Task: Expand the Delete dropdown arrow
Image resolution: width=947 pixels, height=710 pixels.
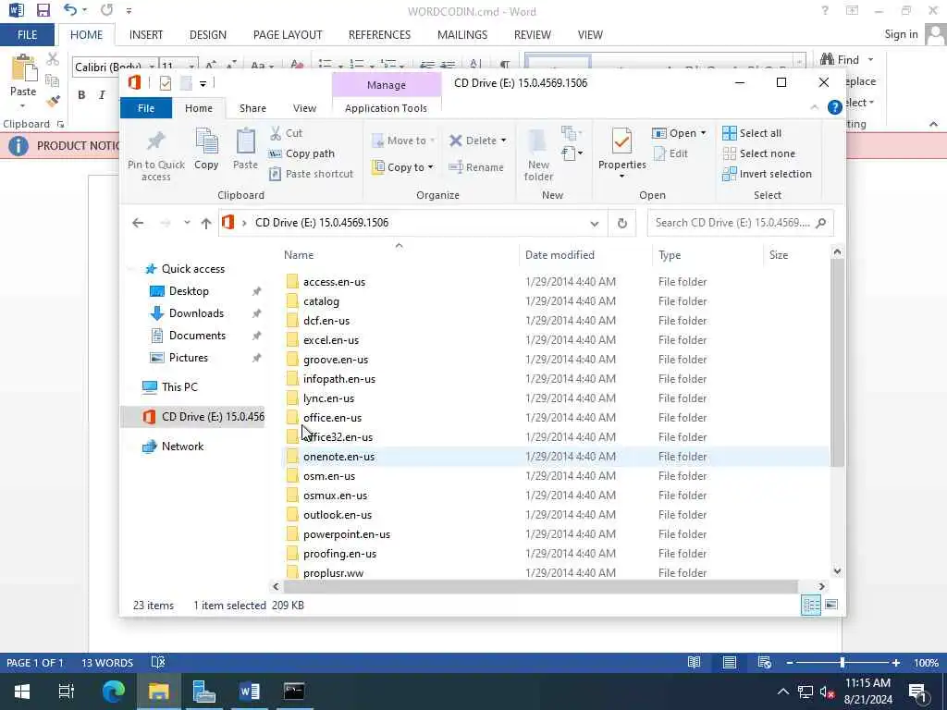Action: (504, 141)
